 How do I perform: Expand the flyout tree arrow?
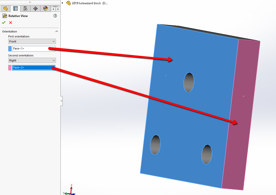62,3
